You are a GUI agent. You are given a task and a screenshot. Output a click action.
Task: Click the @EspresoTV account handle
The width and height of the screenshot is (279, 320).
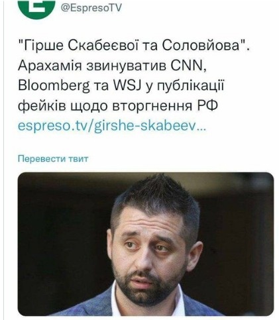pos(91,8)
